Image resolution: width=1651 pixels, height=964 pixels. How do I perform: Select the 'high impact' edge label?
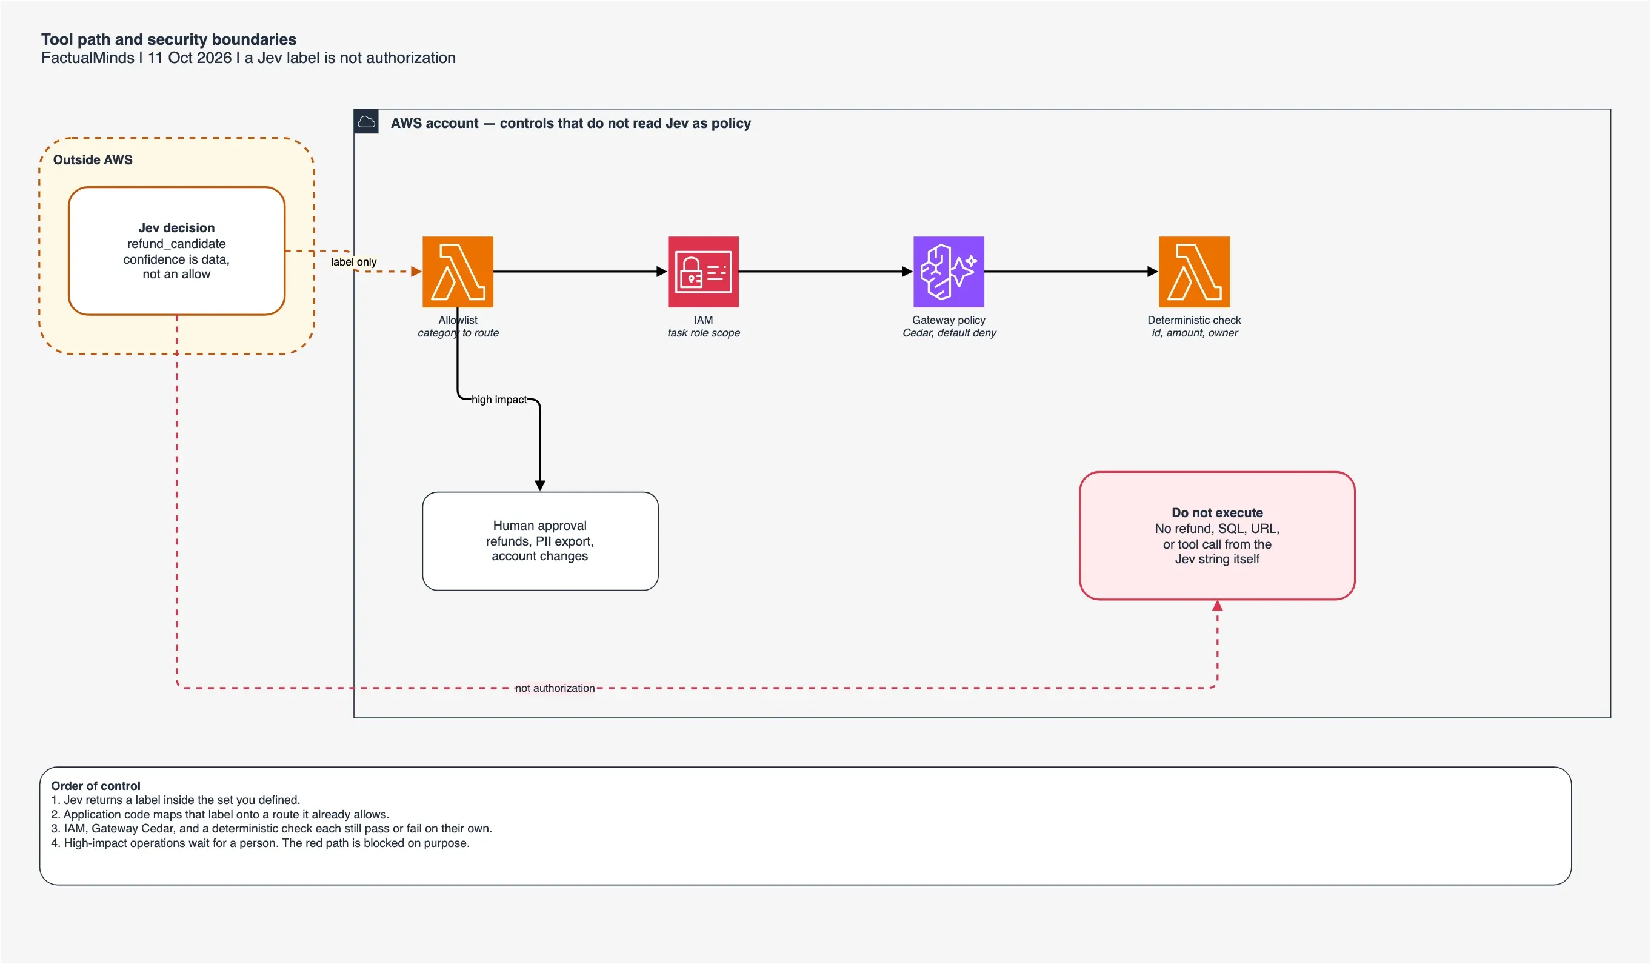point(499,399)
